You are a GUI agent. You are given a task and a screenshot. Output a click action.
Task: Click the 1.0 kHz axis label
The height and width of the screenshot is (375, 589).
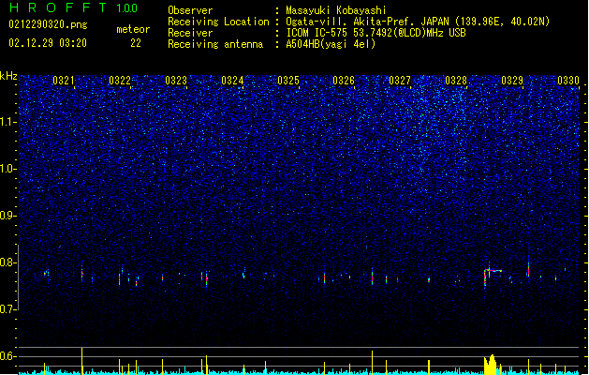(7, 169)
